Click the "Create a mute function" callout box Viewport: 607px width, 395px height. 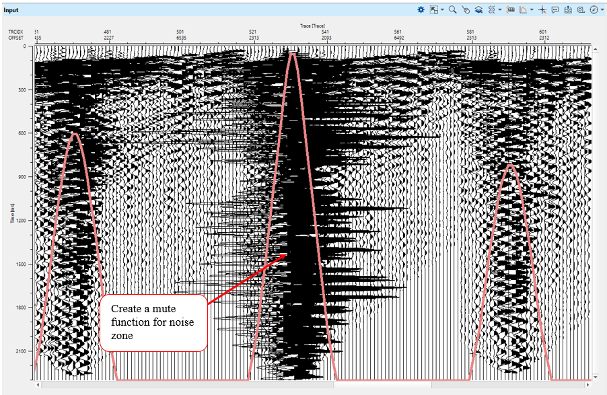(153, 322)
